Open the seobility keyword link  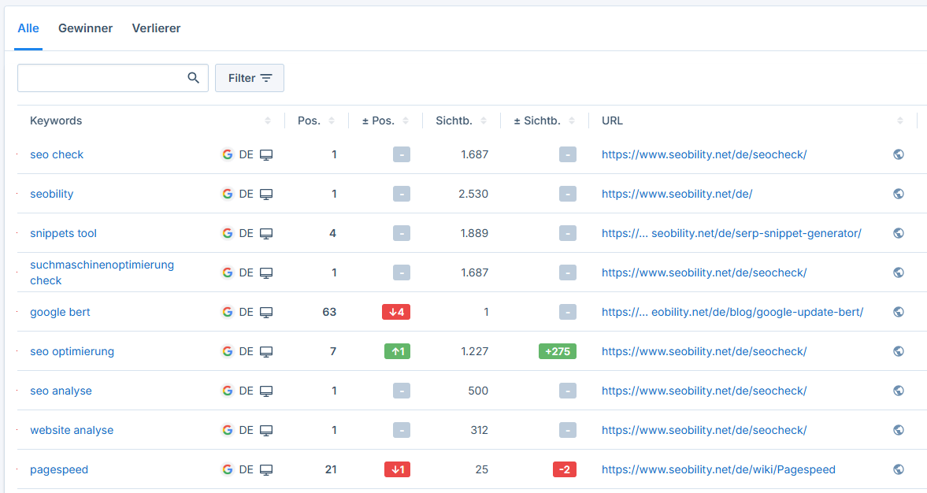(52, 194)
